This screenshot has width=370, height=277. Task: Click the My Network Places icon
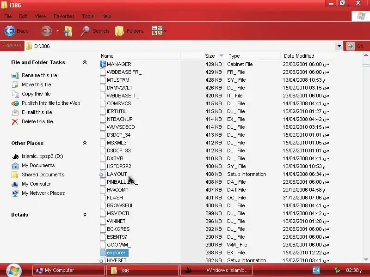[x=15, y=193]
